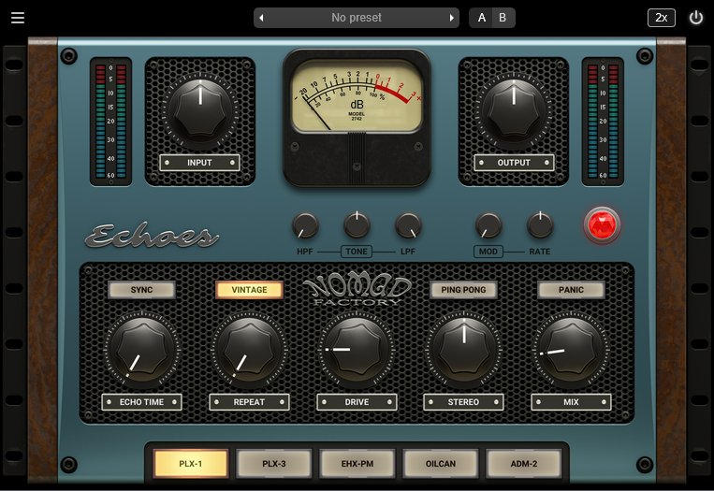Click the RATE knob
Image resolution: width=714 pixels, height=491 pixels.
point(540,224)
